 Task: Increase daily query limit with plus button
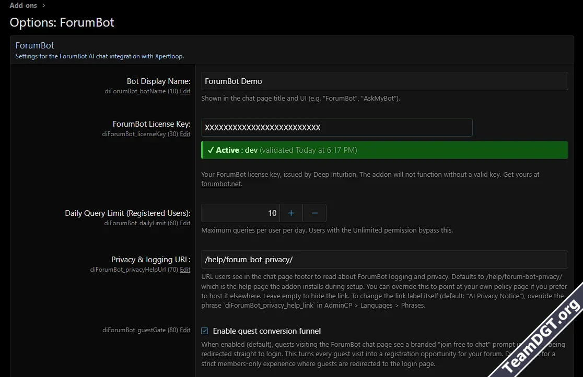[291, 213]
